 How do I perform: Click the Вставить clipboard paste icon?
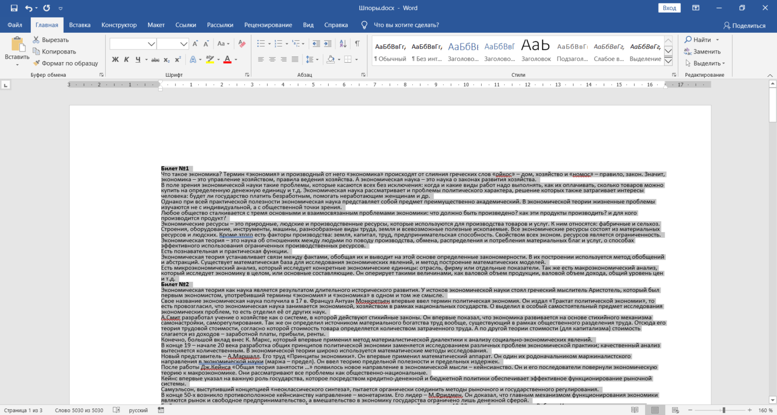point(17,44)
